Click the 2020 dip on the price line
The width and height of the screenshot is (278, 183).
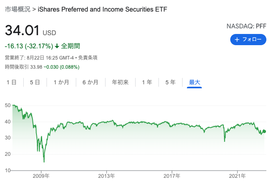click(225, 141)
